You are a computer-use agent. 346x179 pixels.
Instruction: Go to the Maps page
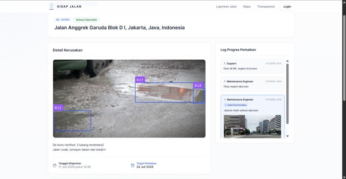pyautogui.click(x=247, y=6)
